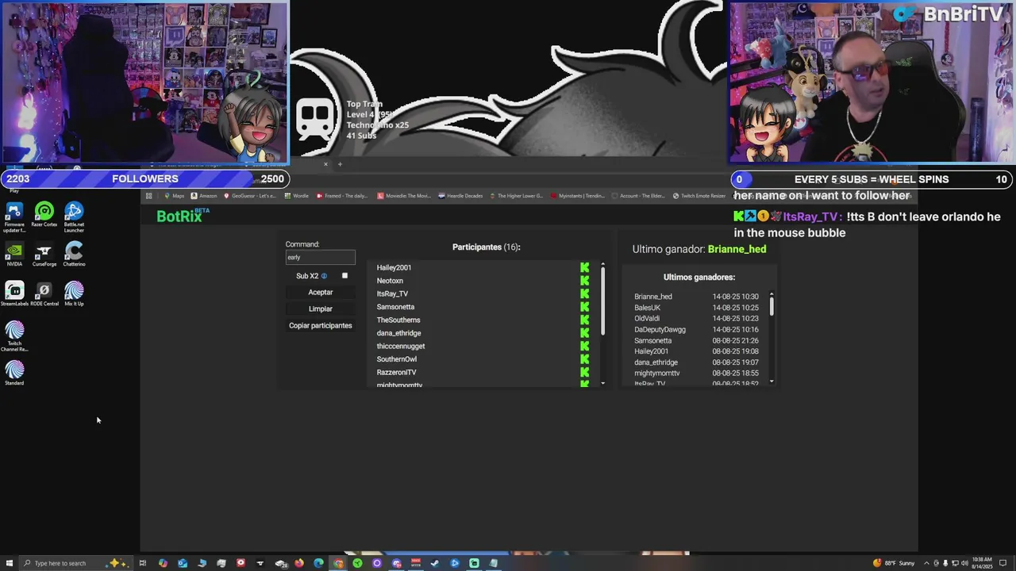Viewport: 1016px width, 571px height.
Task: Click the Limpiar button
Action: tap(321, 309)
